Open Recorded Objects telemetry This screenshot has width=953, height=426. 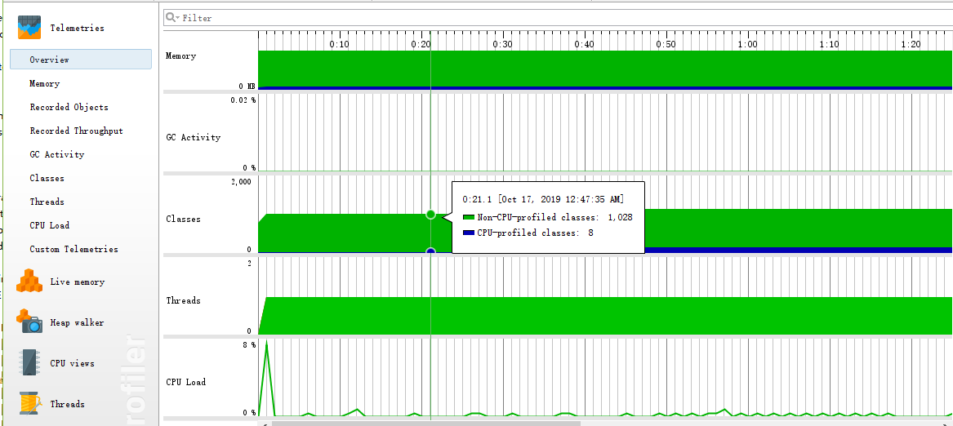pyautogui.click(x=69, y=107)
